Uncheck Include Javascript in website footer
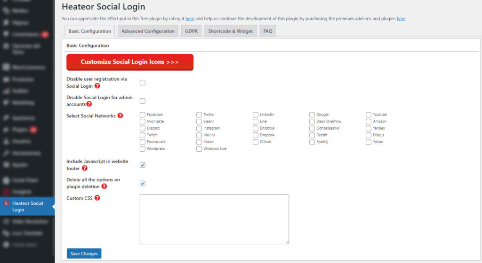 [x=143, y=165]
